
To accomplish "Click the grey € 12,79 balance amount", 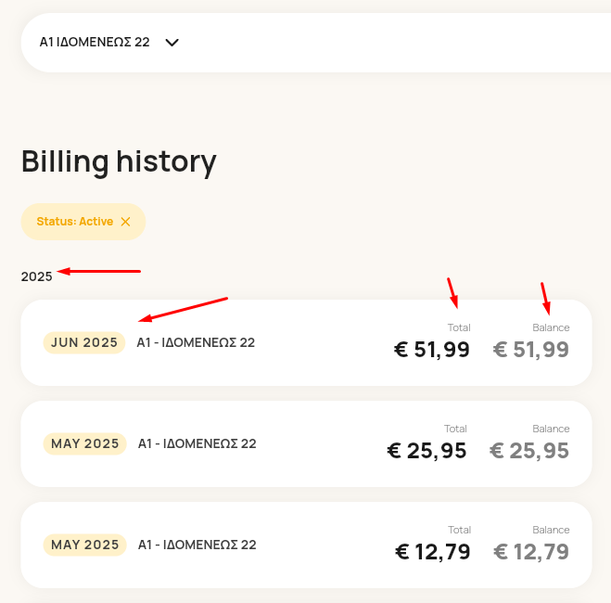I will click(x=531, y=552).
